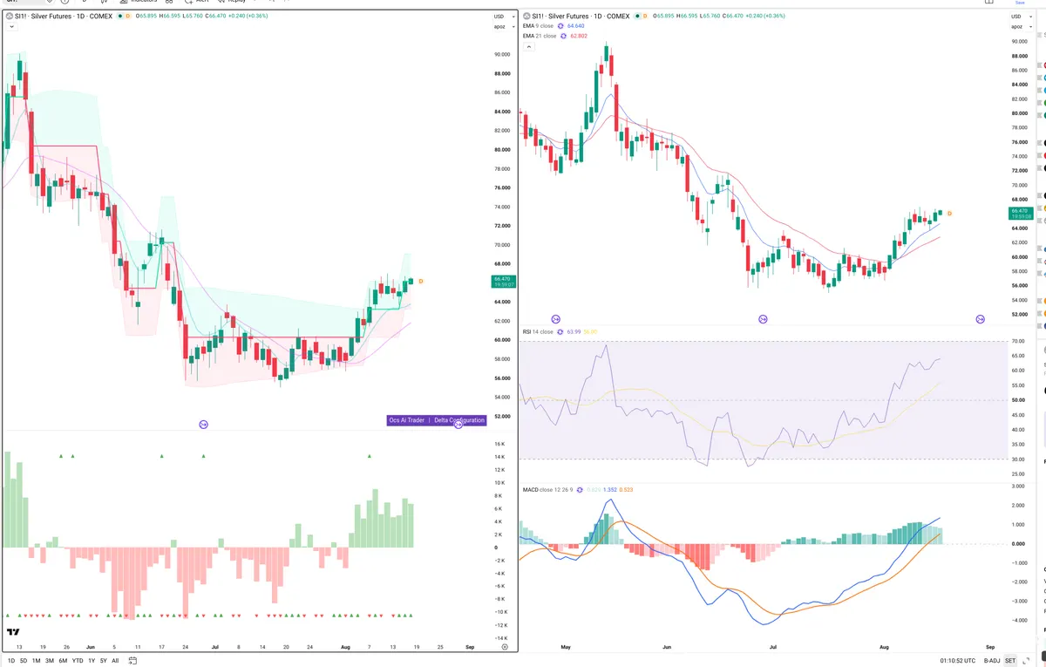Switch range to YTD

(78, 661)
